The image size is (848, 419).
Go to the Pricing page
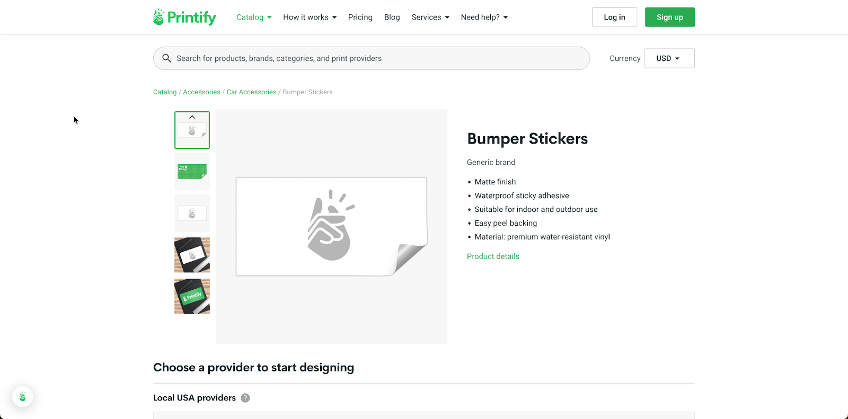click(x=360, y=17)
